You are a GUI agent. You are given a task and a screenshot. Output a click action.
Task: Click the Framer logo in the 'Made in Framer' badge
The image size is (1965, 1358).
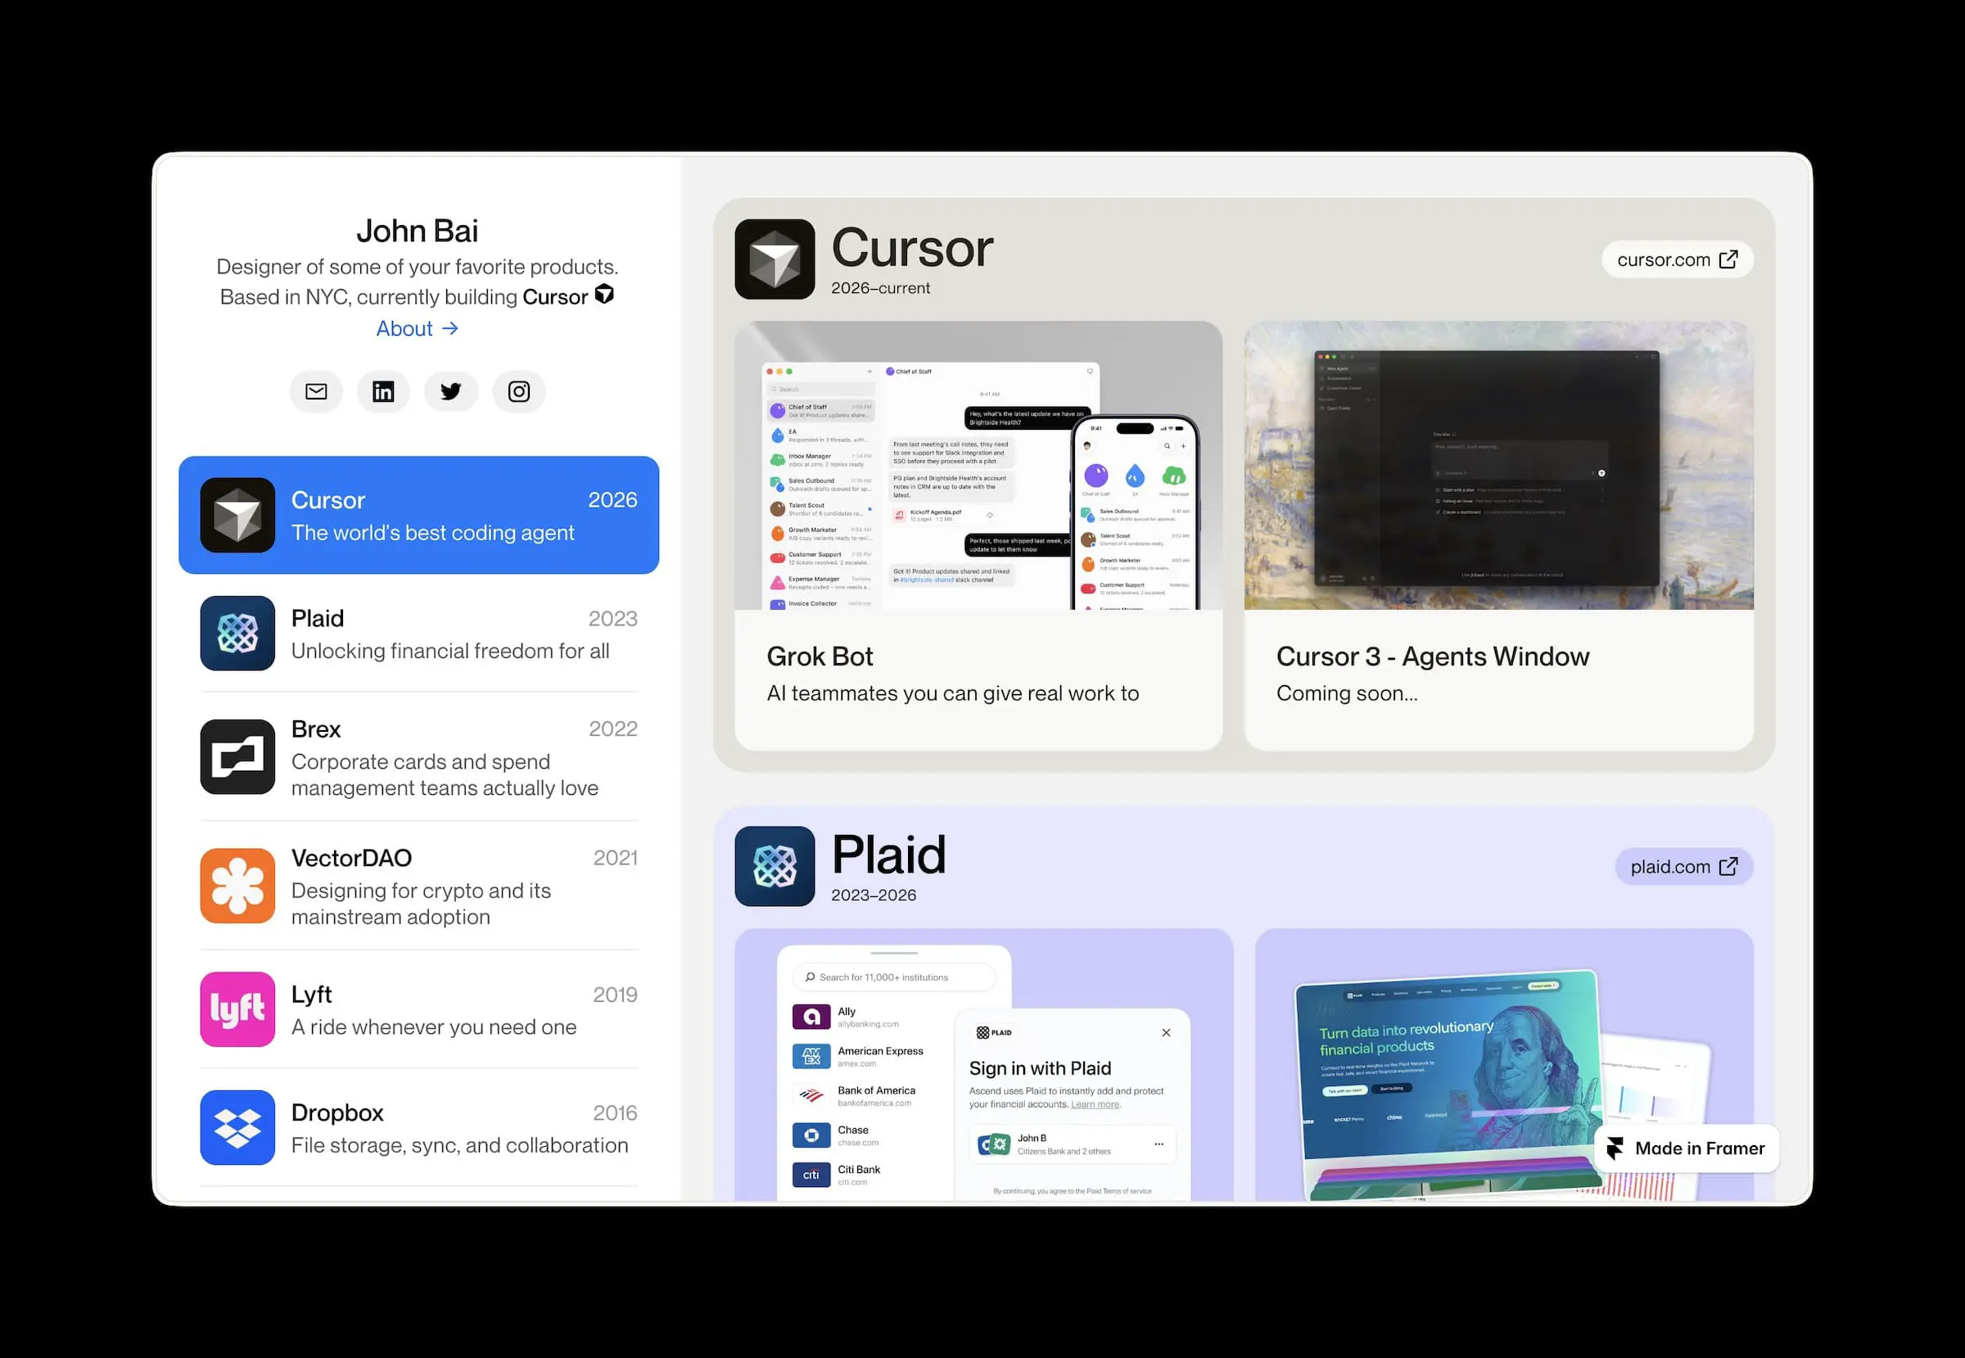tap(1615, 1148)
